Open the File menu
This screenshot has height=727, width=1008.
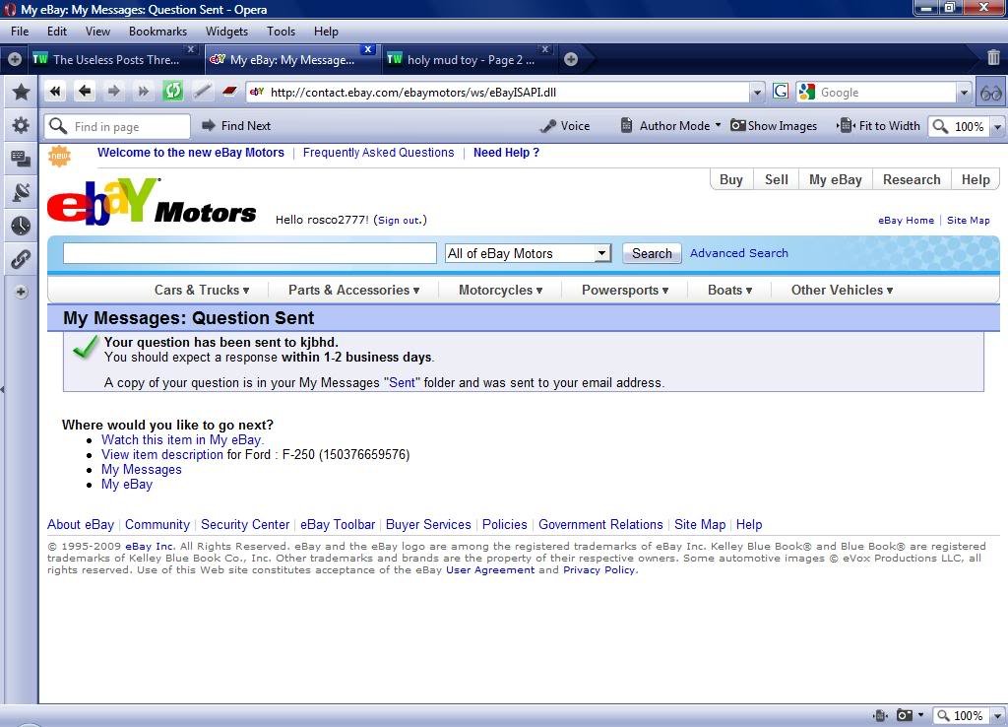[20, 31]
